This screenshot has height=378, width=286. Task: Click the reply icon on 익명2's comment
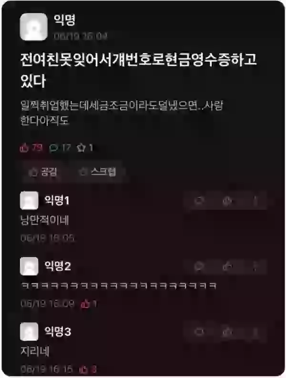(x=199, y=266)
